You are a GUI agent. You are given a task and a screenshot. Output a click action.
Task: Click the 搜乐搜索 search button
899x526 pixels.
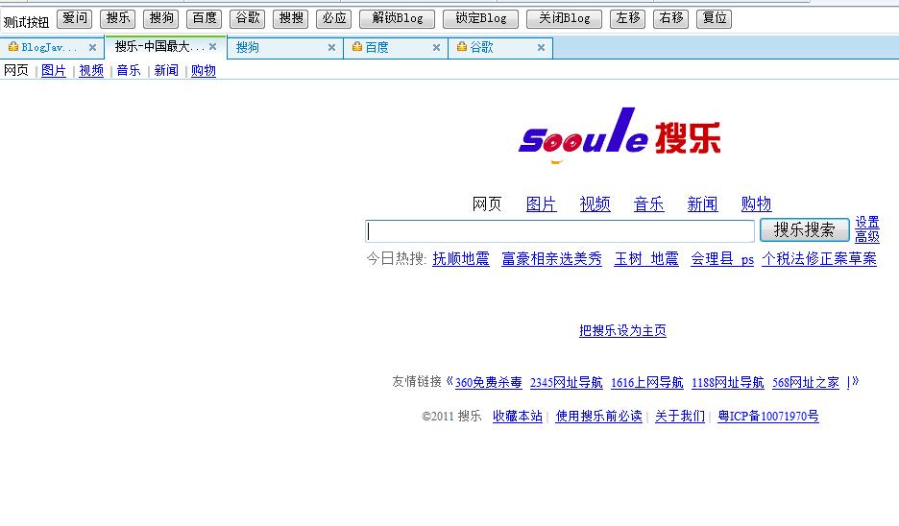[x=805, y=229]
